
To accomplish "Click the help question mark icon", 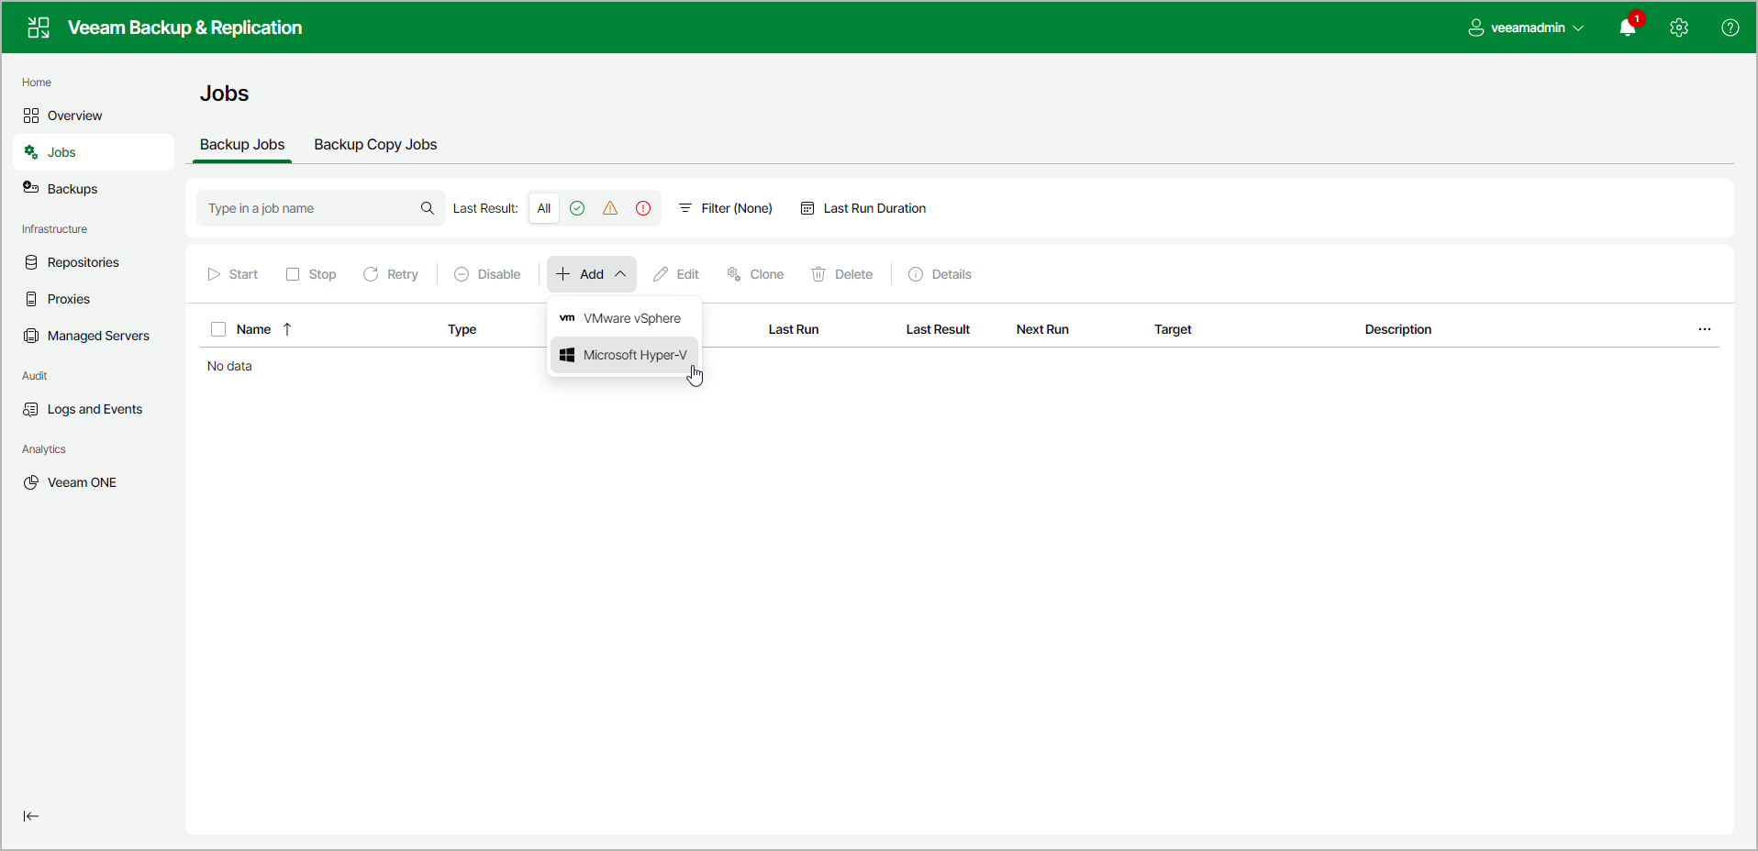I will pos(1730,28).
